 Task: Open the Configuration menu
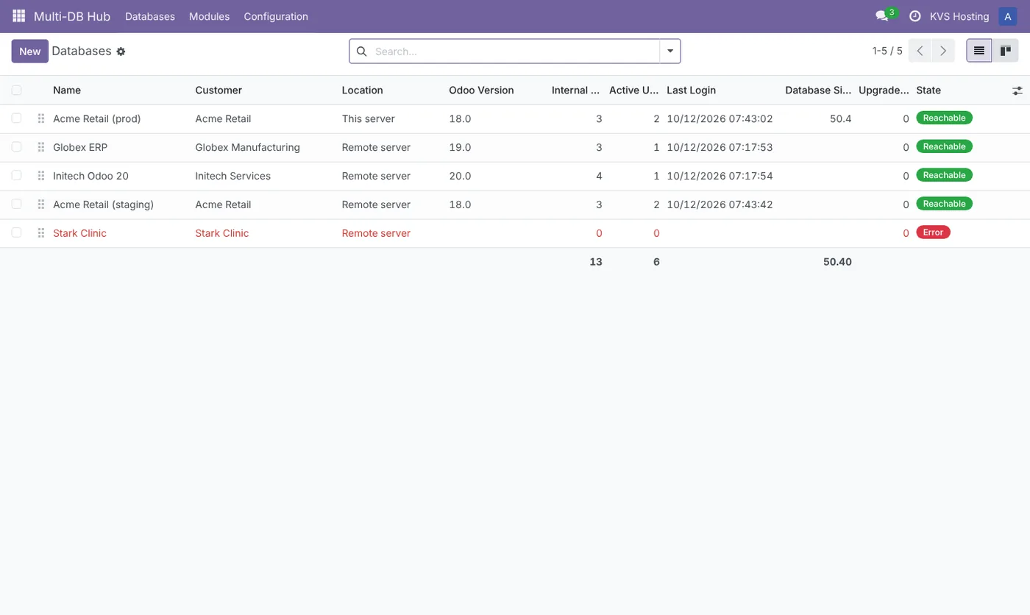(276, 16)
